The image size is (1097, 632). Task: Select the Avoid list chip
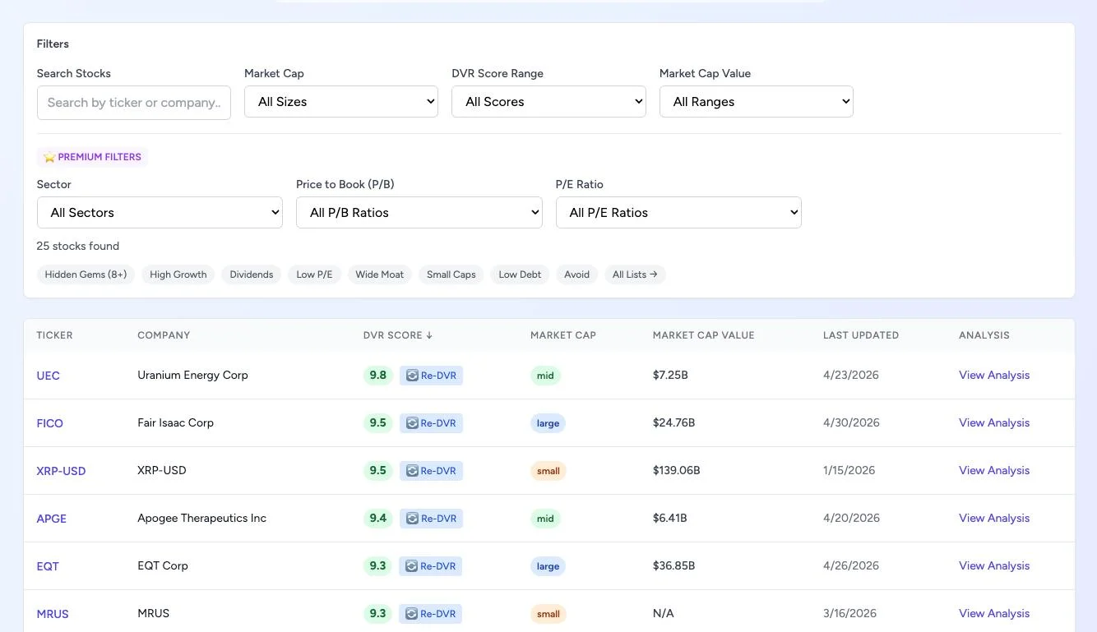pos(576,274)
